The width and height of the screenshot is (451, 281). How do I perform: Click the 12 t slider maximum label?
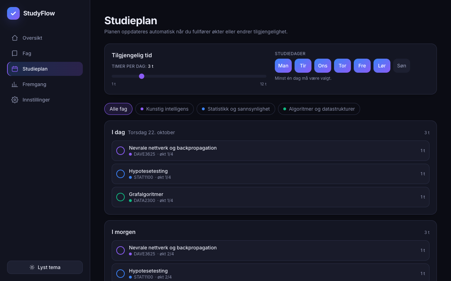tap(263, 84)
